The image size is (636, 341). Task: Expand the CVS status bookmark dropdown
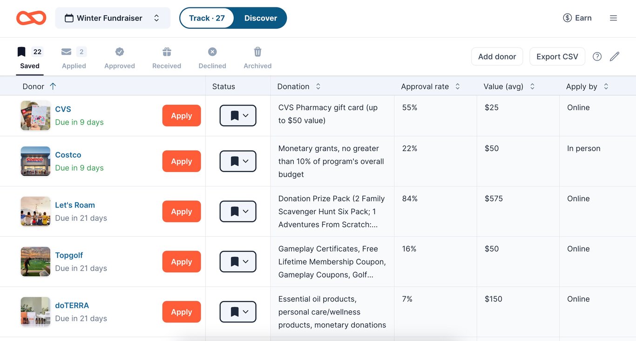point(238,116)
